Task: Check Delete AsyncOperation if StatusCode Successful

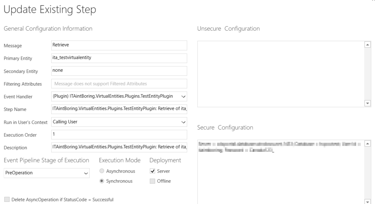Action: pyautogui.click(x=7, y=199)
